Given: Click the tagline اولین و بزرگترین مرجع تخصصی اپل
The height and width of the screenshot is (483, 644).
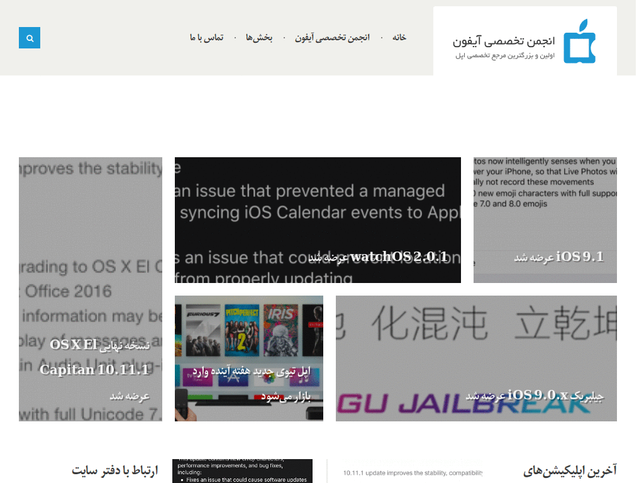Looking at the screenshot, I should [505, 55].
